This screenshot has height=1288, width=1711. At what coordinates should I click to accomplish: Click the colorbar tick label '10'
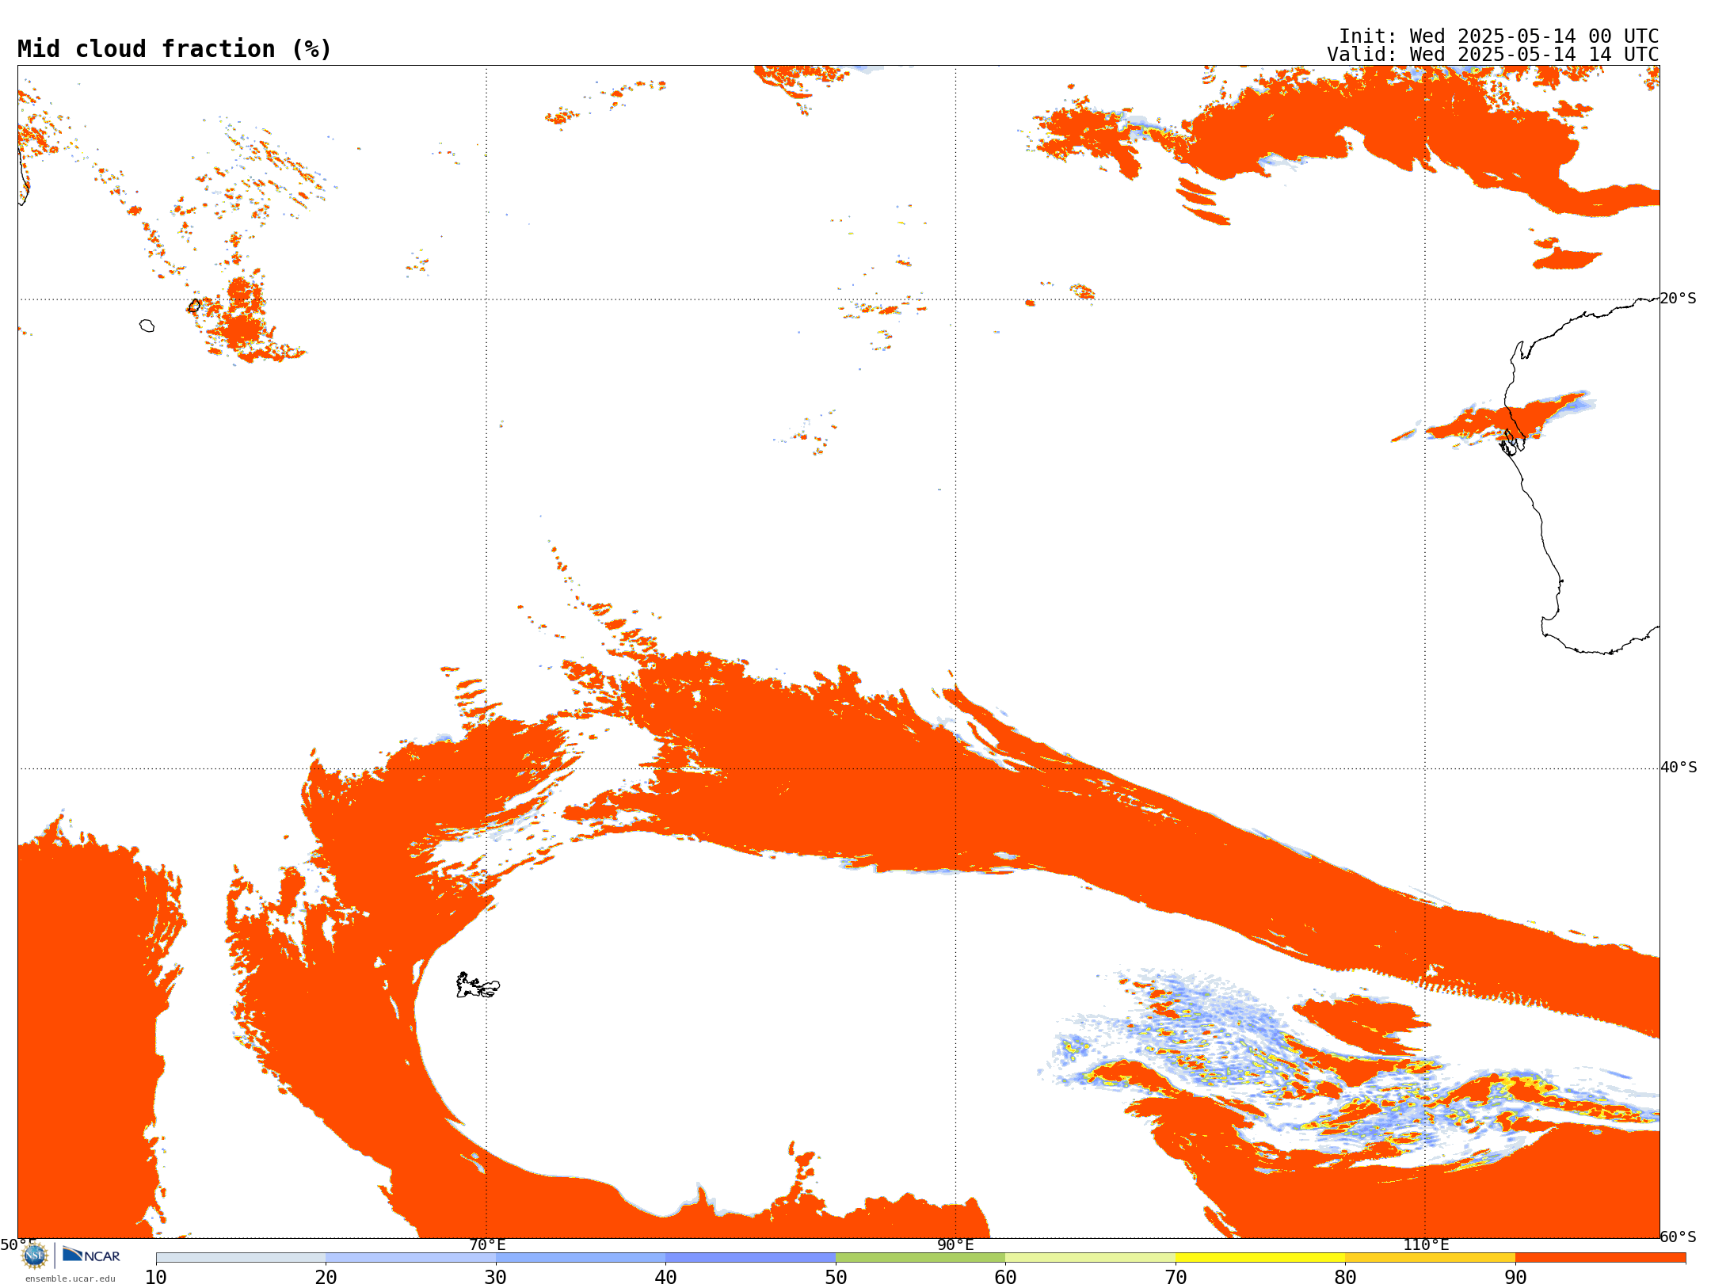(x=156, y=1278)
